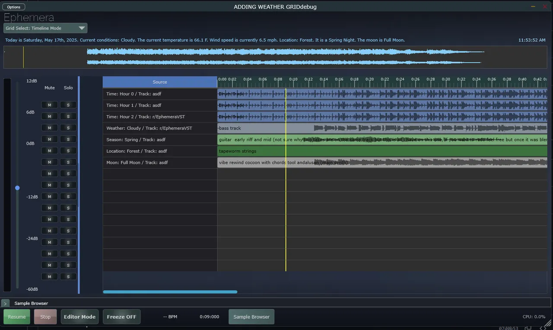Click the horizontal timeline scrollbar
Viewport: 553px width, 330px height.
pyautogui.click(x=170, y=292)
